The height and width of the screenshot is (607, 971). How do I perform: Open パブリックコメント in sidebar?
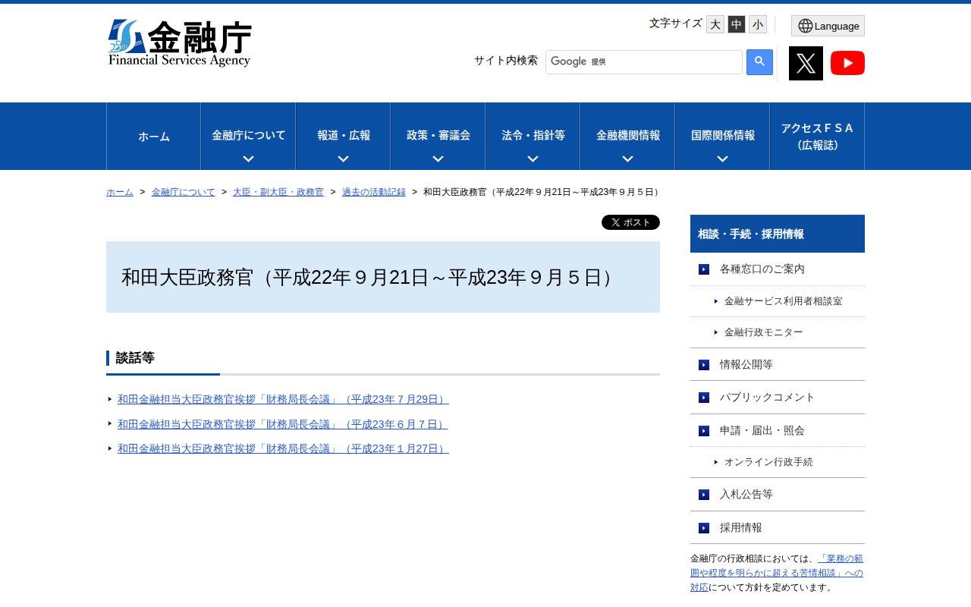point(778,398)
